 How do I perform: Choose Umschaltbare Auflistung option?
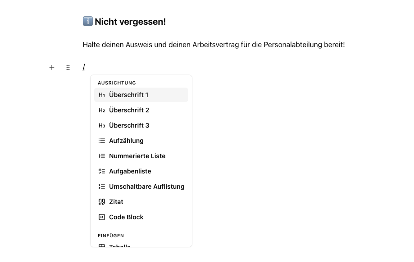(141, 187)
